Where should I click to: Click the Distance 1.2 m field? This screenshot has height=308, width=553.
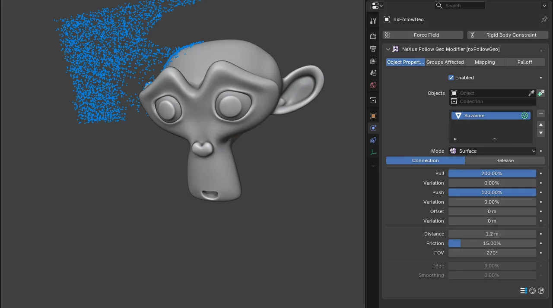(x=492, y=234)
